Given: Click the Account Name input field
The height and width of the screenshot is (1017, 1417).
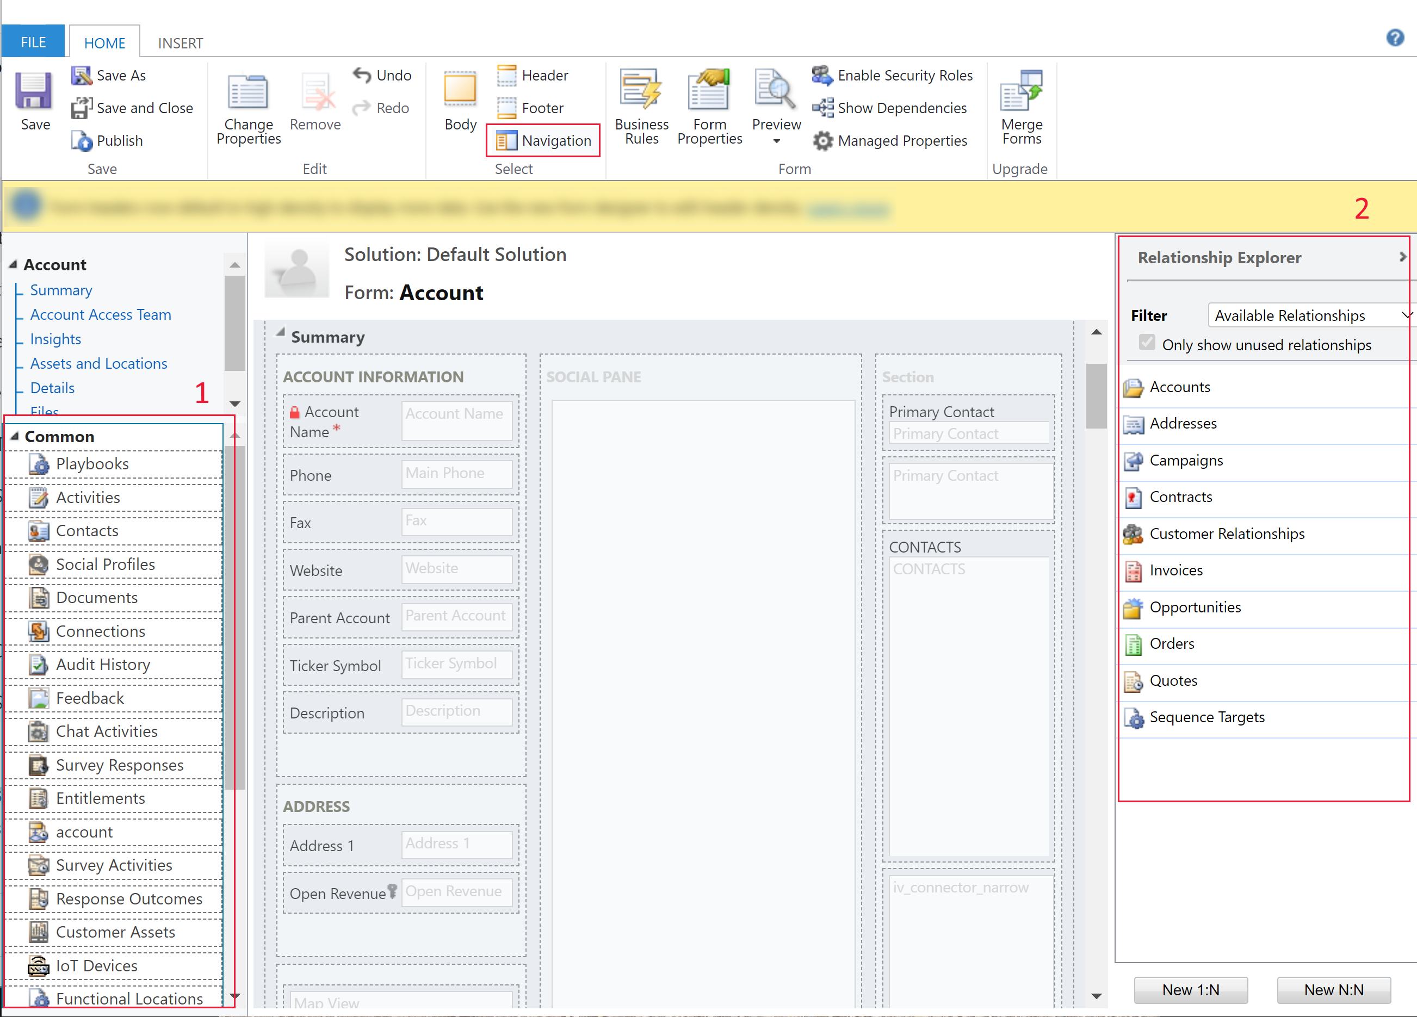Looking at the screenshot, I should 456,422.
